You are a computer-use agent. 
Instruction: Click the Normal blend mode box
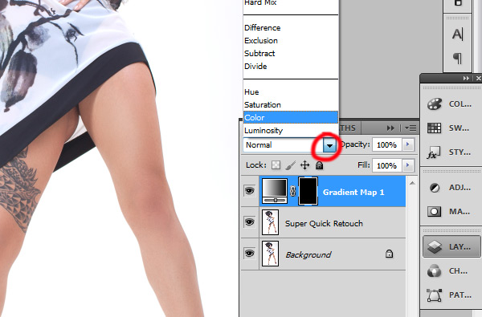click(283, 145)
